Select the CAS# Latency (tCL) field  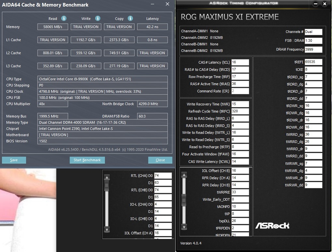[x=240, y=62]
